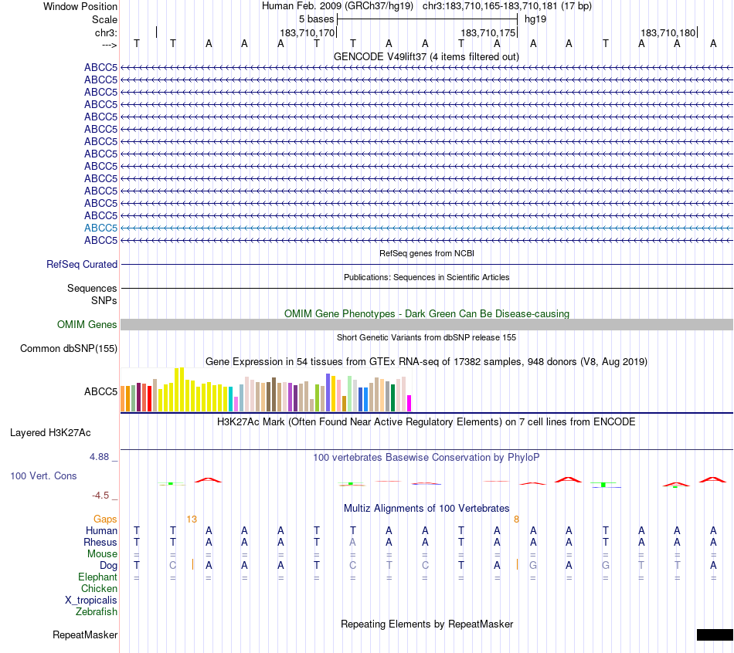Image resolution: width=734 pixels, height=653 pixels.
Task: Click the Window Position label
Action: click(80, 6)
